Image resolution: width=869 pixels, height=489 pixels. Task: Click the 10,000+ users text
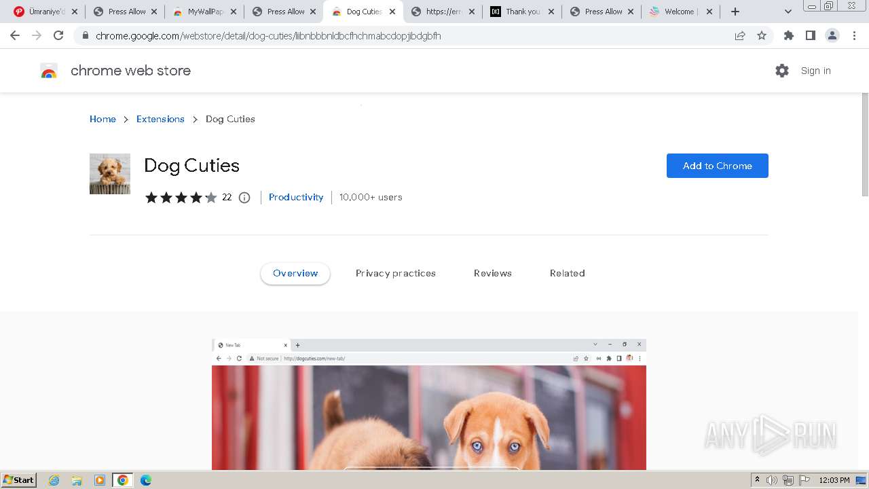point(371,197)
